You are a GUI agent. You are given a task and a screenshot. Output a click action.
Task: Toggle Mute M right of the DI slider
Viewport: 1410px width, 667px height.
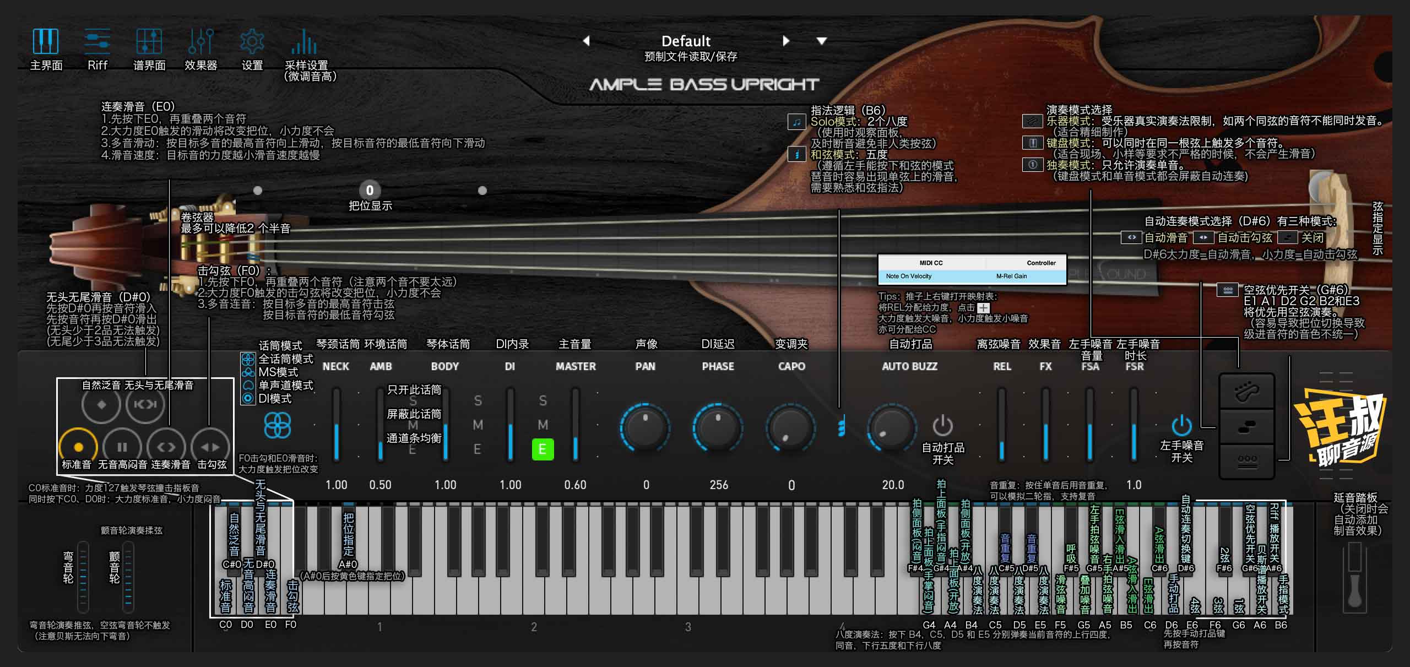543,425
